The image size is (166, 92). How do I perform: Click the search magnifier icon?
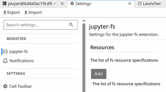[x=71, y=25]
